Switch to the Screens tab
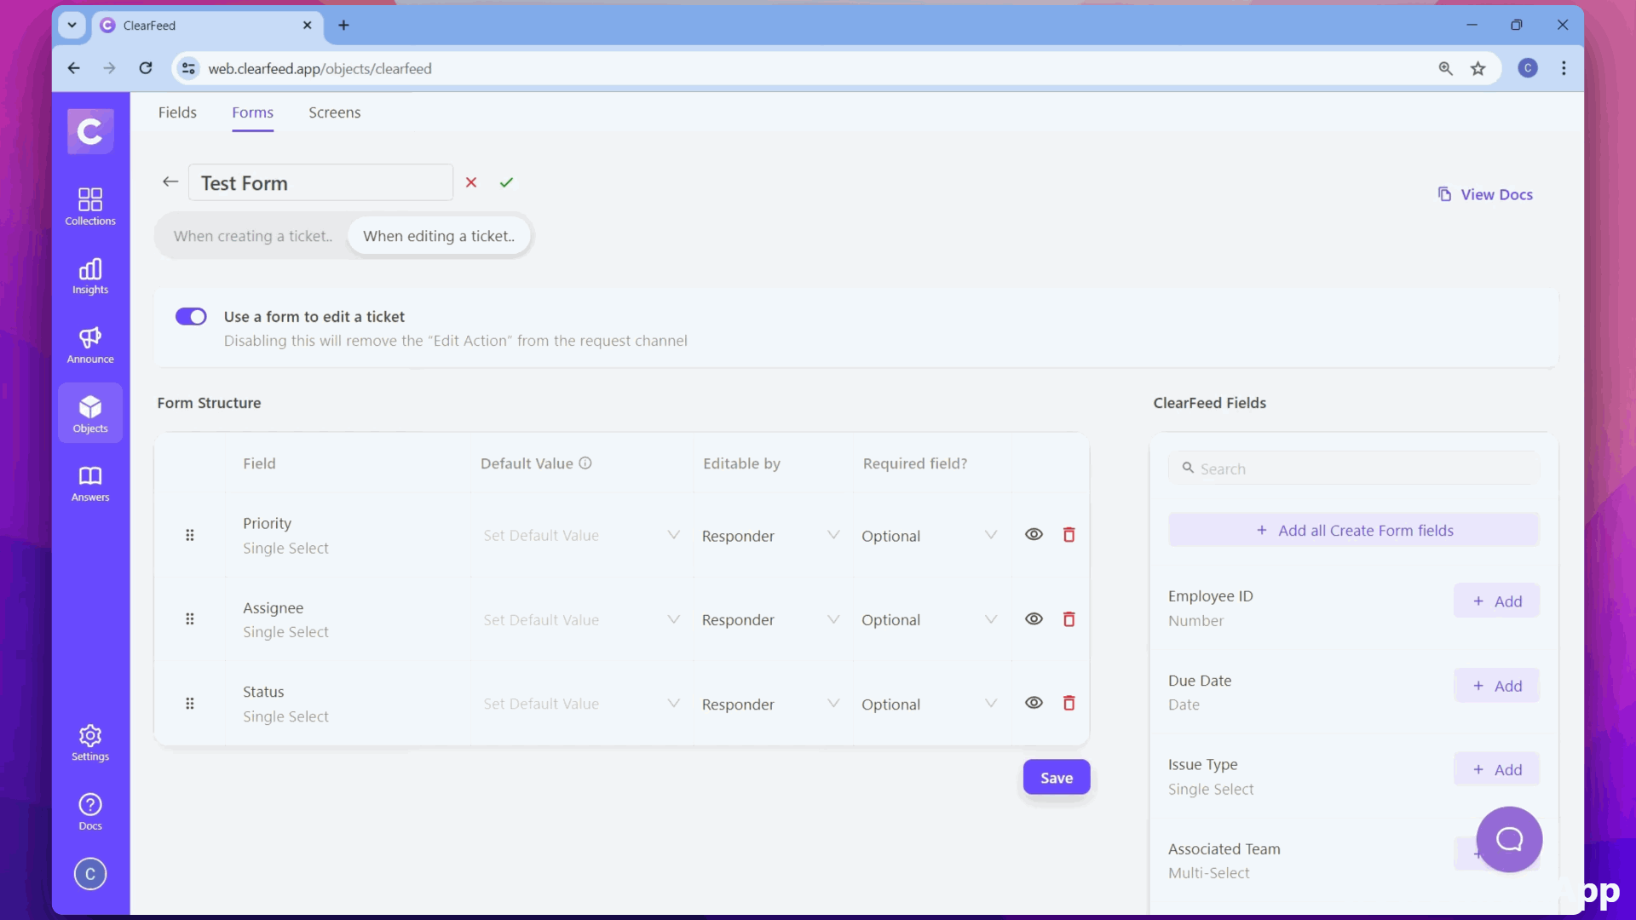1636x920 pixels. (334, 112)
